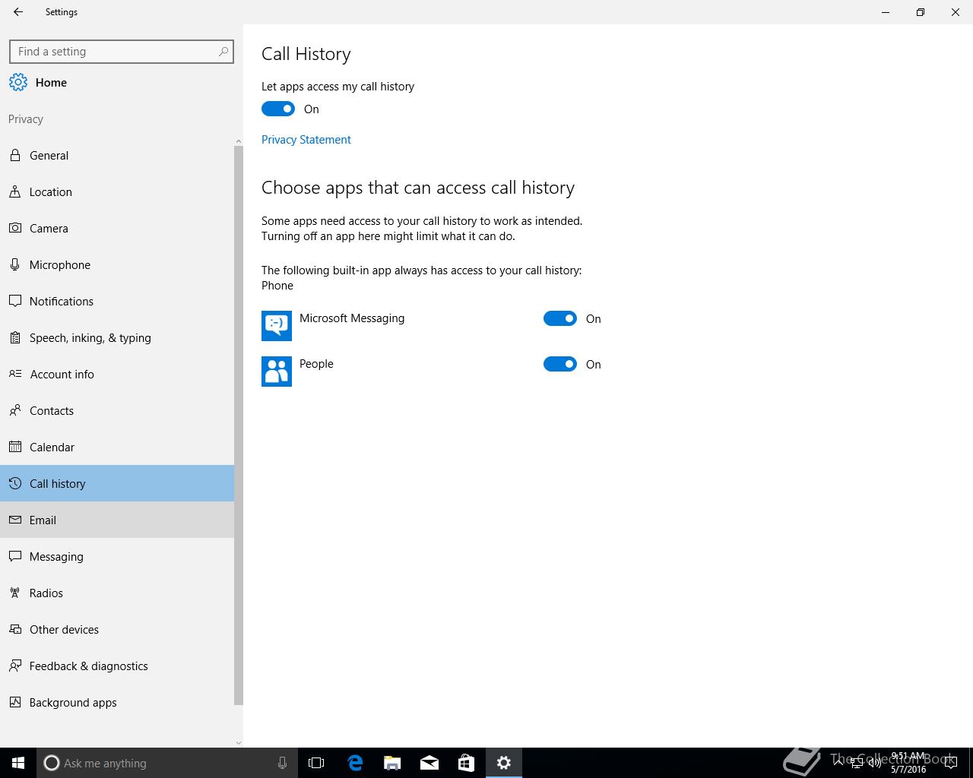Click the search magnifier icon
Screen dimensions: 973x778
(223, 52)
